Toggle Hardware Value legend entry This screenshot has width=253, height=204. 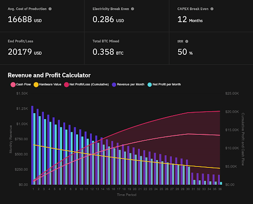(x=47, y=84)
